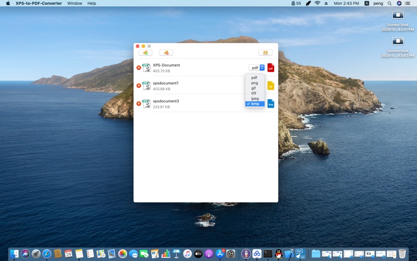Open the Apple menu
417x261 pixels.
click(8, 3)
